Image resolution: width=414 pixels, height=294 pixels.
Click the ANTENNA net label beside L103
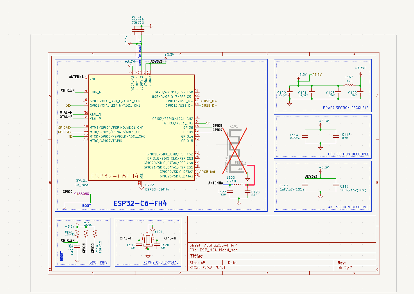coord(216,183)
